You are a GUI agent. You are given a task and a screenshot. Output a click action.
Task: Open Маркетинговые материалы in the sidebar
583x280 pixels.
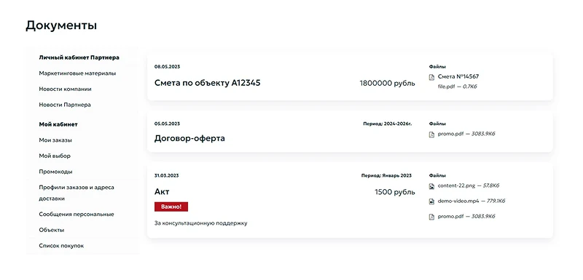pyautogui.click(x=77, y=73)
